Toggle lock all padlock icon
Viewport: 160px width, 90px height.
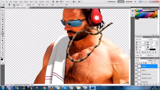146,63
